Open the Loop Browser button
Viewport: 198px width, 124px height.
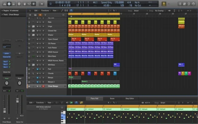tap(189, 4)
